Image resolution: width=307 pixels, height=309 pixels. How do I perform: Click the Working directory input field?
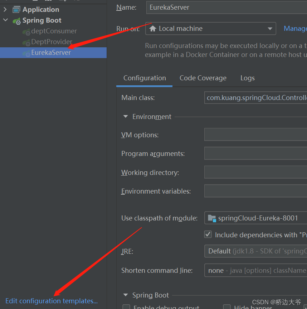tap(256, 172)
